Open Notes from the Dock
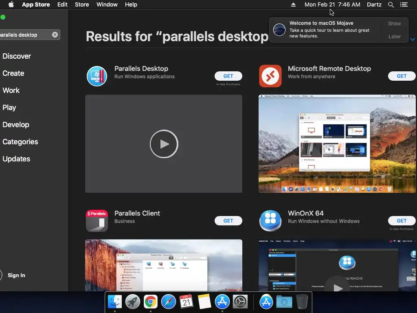417x313 pixels. 204,302
